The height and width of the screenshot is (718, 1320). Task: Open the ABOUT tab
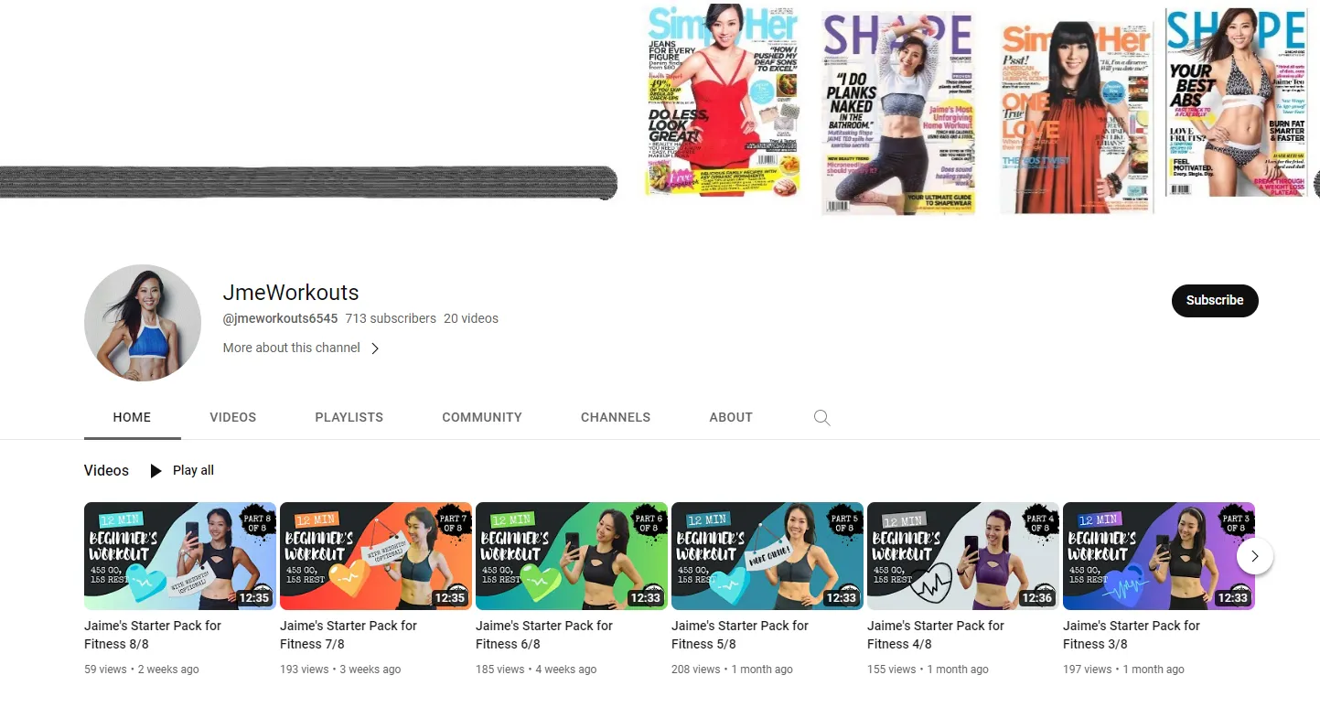point(731,417)
